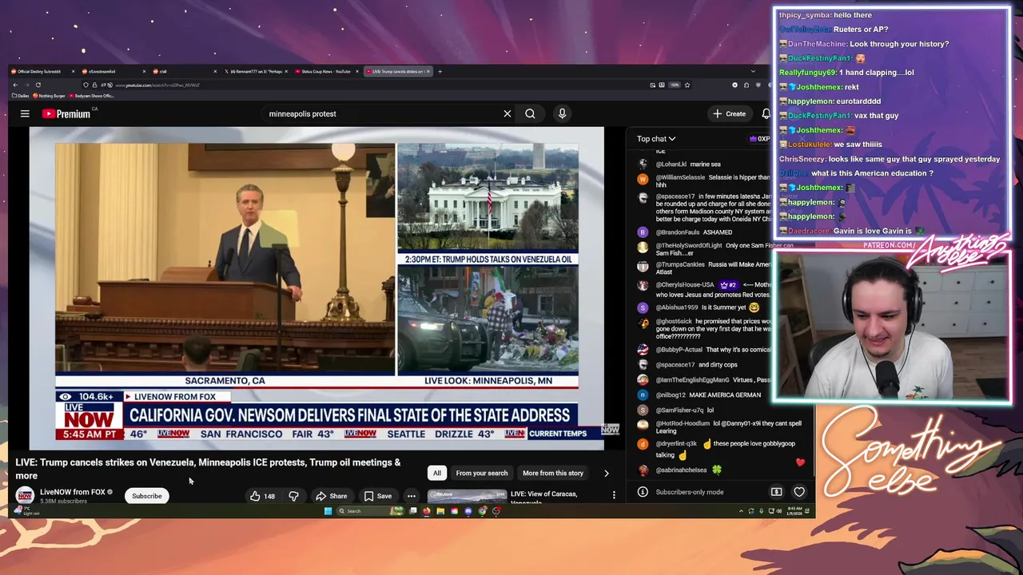1023x575 pixels.
Task: Open Chrome from the taskbar
Action: [482, 511]
